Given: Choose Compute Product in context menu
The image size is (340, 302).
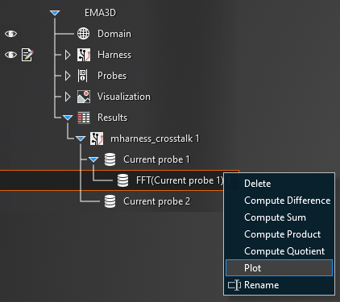Looking at the screenshot, I should pos(279,234).
